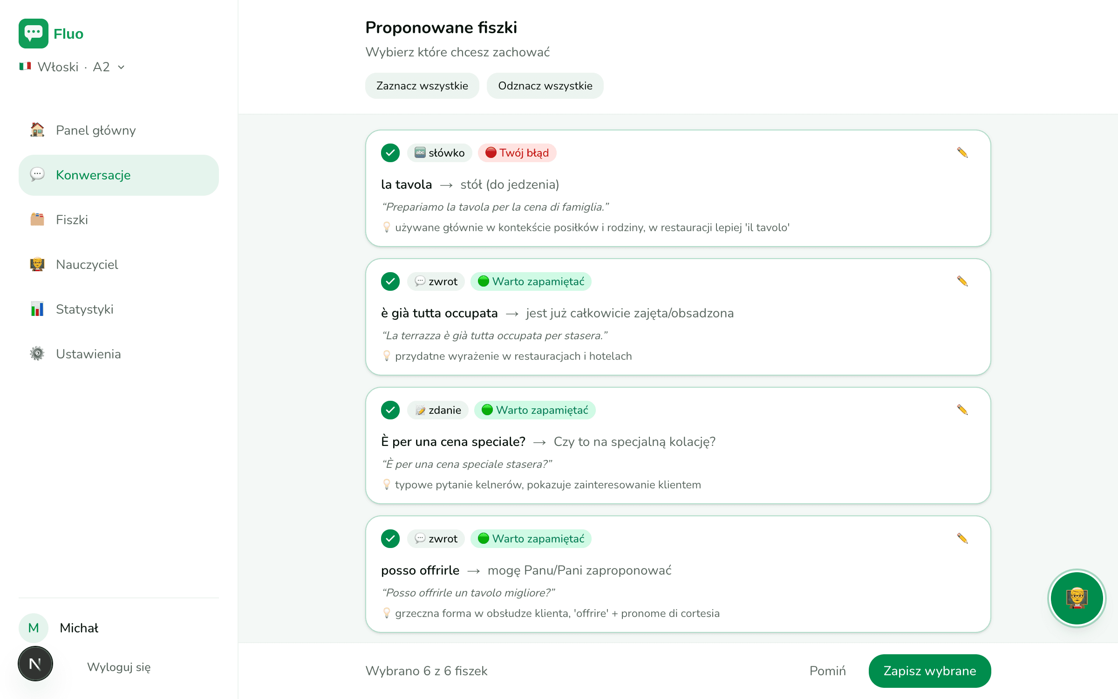The image size is (1118, 699).
Task: Expand the Włoski A2 language dropdown
Action: (x=72, y=67)
